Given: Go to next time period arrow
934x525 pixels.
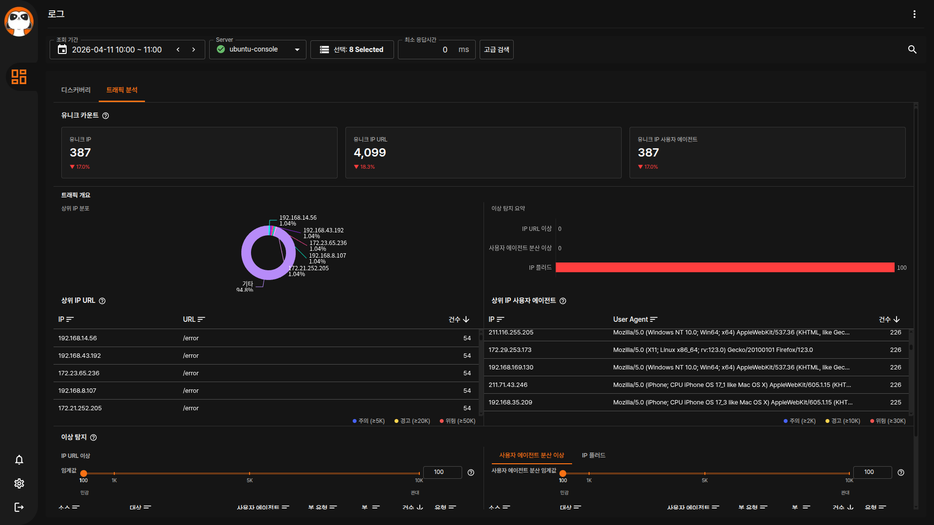Looking at the screenshot, I should (x=194, y=50).
